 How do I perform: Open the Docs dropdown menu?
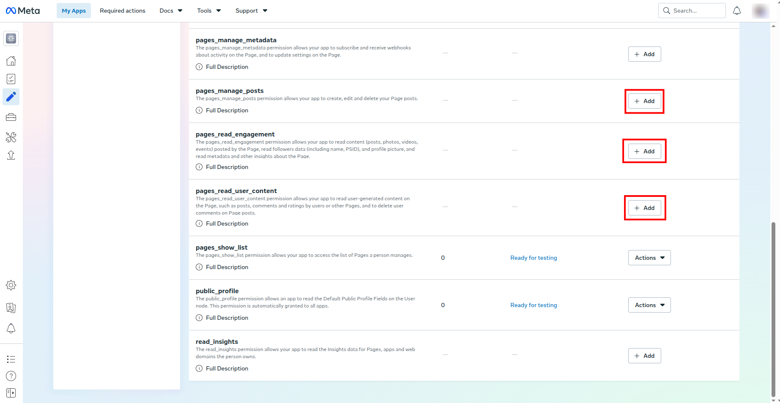click(x=171, y=11)
